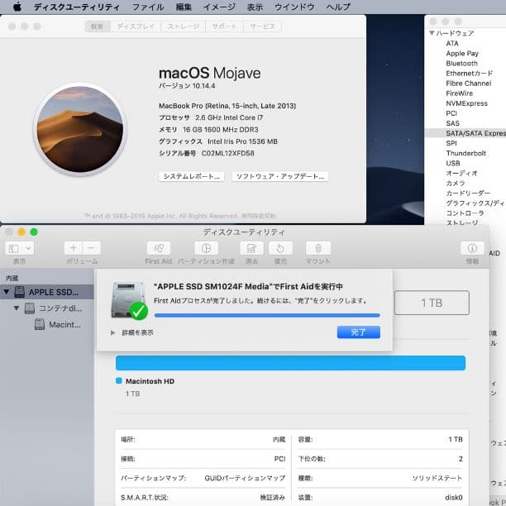Click the システムレポート button
The height and width of the screenshot is (506, 506).
click(x=191, y=176)
